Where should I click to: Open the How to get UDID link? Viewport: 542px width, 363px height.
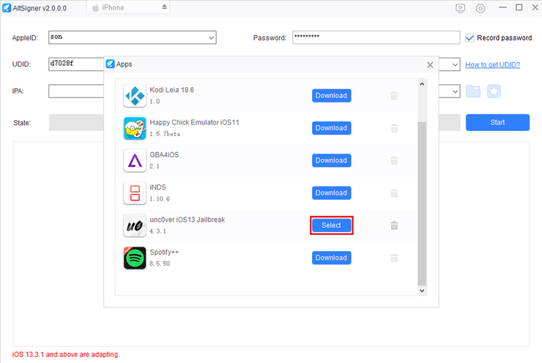pos(492,64)
